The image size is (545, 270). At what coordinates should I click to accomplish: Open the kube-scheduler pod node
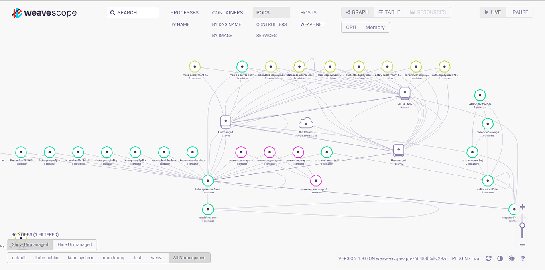pos(164,152)
